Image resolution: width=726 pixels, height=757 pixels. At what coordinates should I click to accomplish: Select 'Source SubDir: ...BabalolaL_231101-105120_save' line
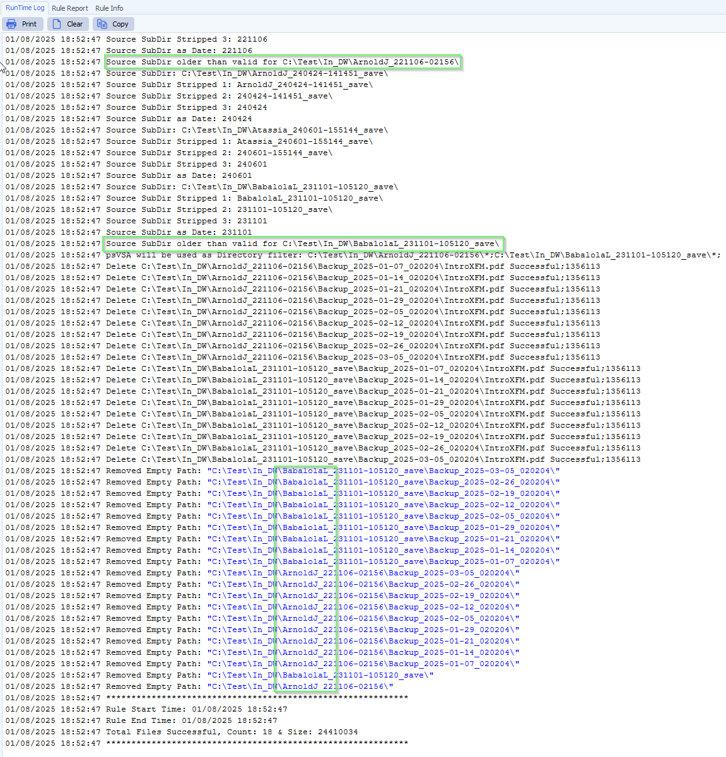202,187
